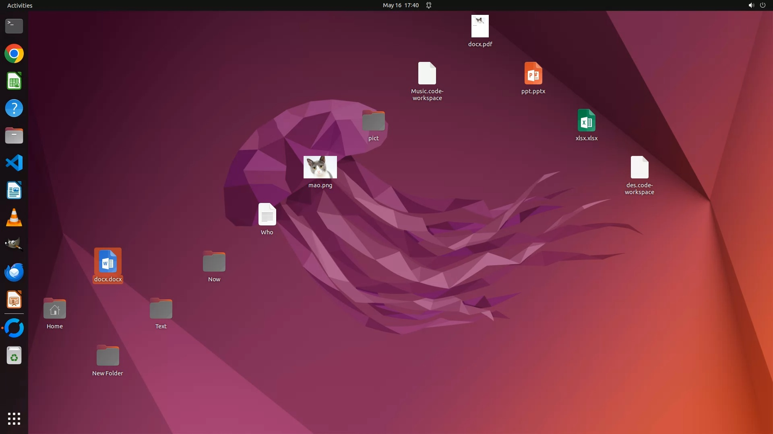Image resolution: width=773 pixels, height=434 pixels.
Task: Open Visual Studio Code from dock
Action: [14, 163]
